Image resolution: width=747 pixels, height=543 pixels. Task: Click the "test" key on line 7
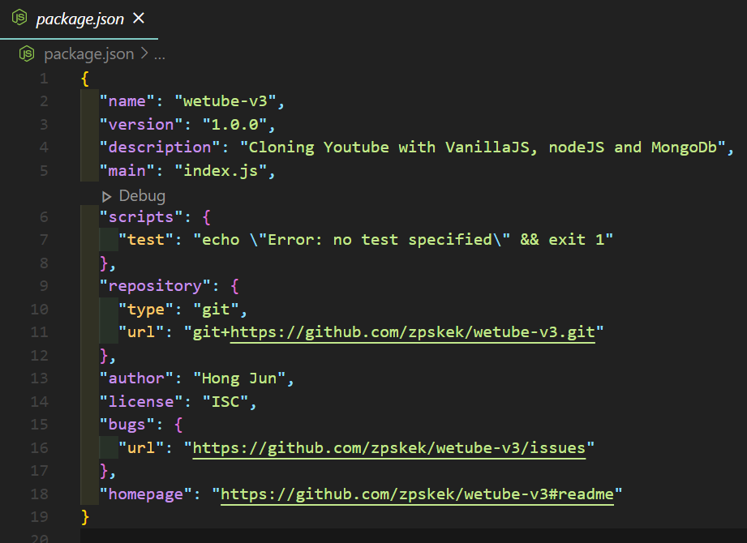pos(146,240)
